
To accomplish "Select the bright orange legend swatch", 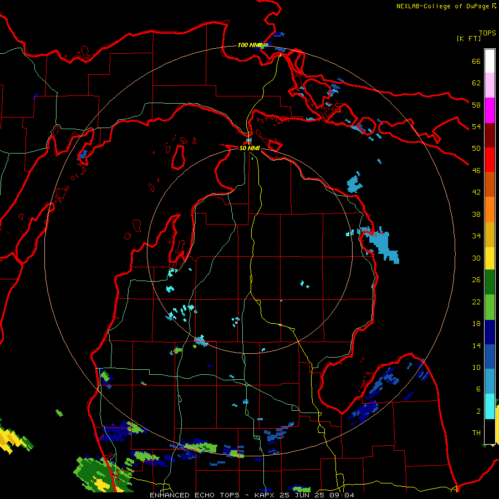I will coord(490,210).
